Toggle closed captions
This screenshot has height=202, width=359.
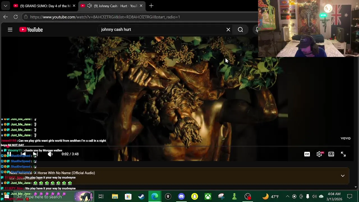point(307,154)
